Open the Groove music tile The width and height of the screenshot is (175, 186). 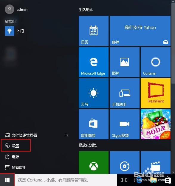125,163
